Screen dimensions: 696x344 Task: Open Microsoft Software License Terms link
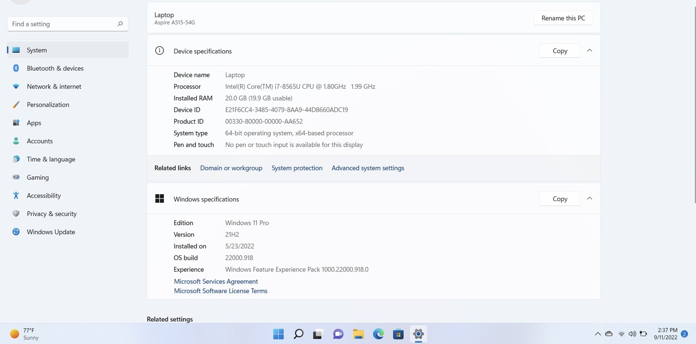click(221, 291)
